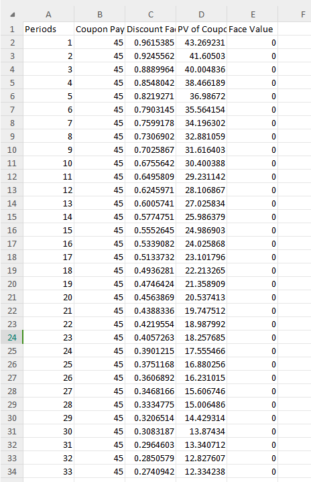This screenshot has width=311, height=482.
Task: Select cell with value 22.213265
Action: 201,271
